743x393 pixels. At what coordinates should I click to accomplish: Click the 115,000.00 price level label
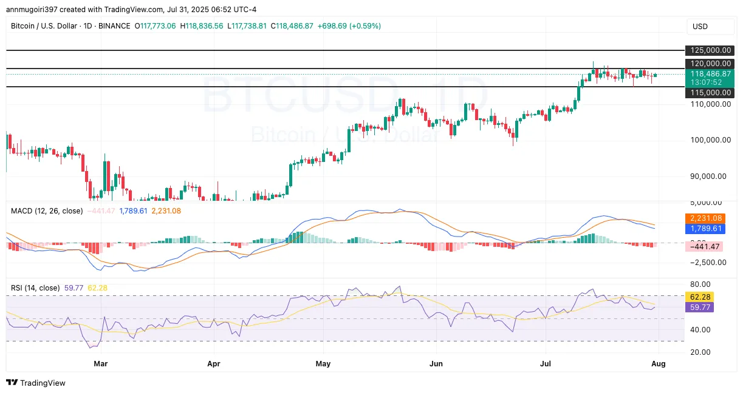pos(710,93)
